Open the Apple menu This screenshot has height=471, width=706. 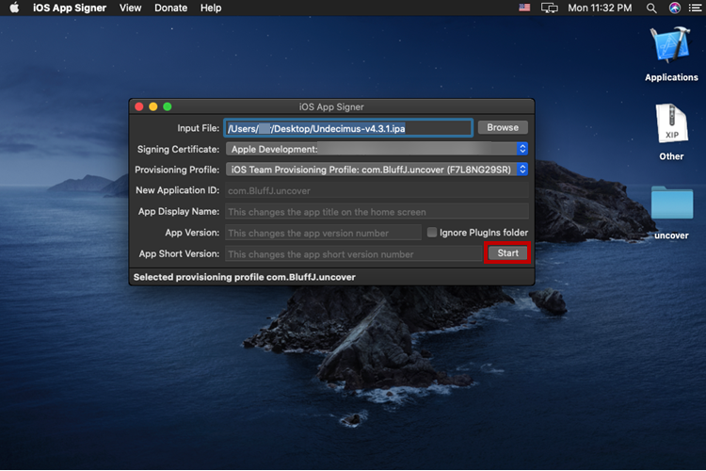[14, 8]
